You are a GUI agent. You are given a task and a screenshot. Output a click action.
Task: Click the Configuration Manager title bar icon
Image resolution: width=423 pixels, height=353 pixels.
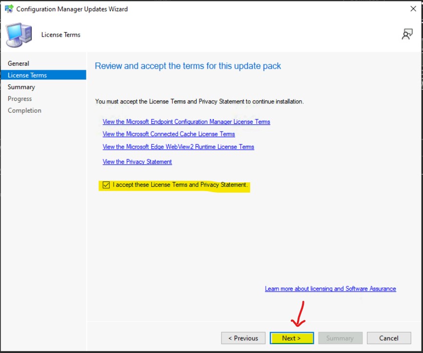click(9, 9)
